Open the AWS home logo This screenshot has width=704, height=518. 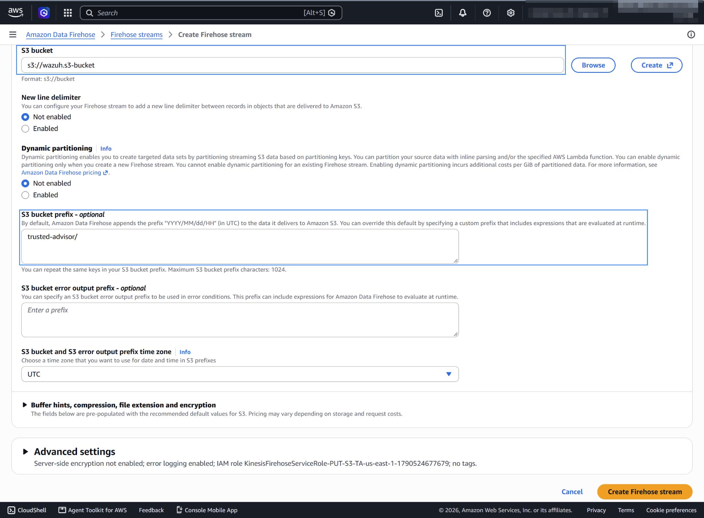[16, 13]
